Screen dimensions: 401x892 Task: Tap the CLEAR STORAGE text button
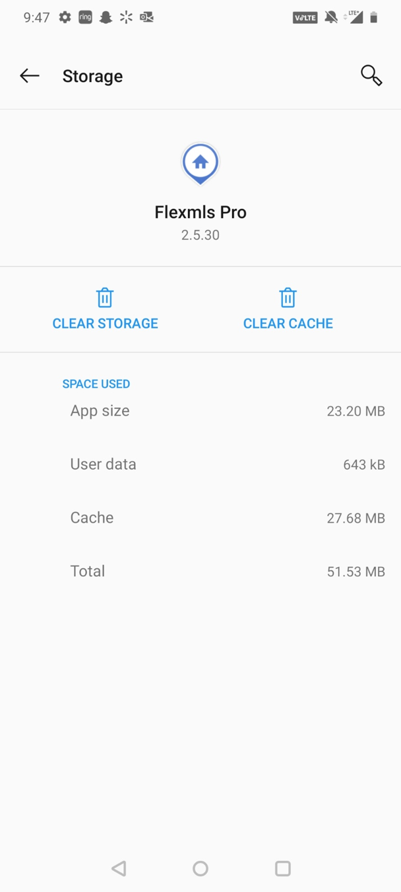[106, 323]
